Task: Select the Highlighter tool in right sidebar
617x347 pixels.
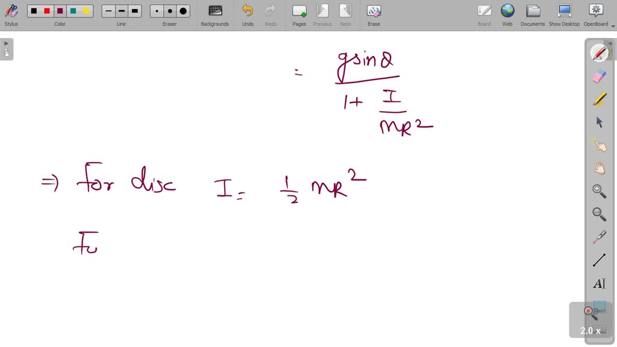Action: click(599, 98)
